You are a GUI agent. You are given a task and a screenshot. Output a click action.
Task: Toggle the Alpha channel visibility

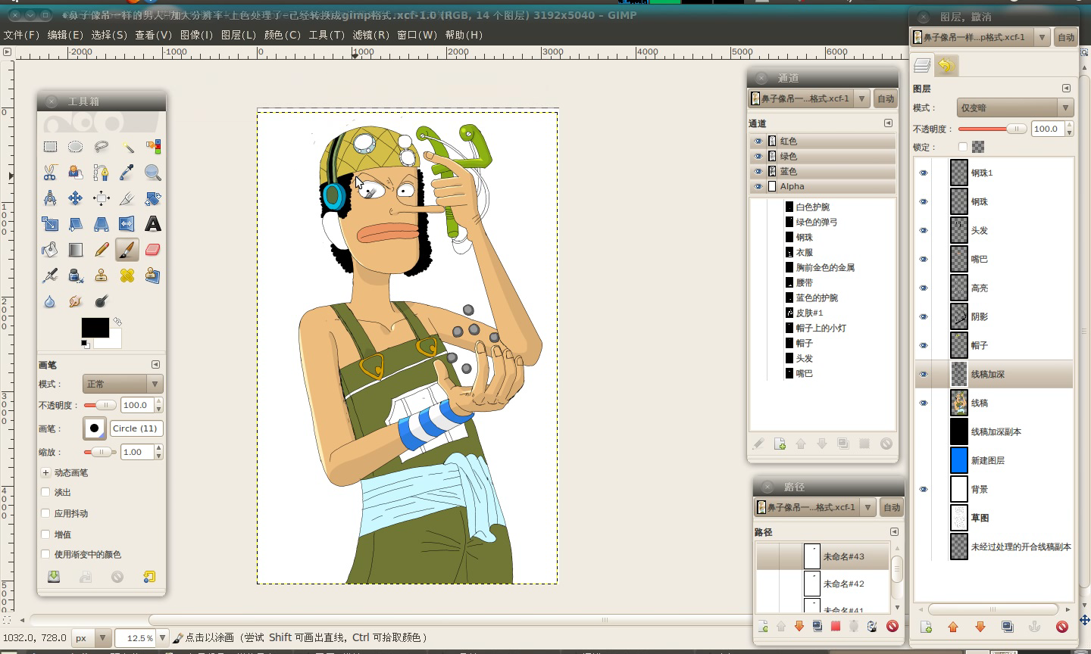(x=758, y=187)
